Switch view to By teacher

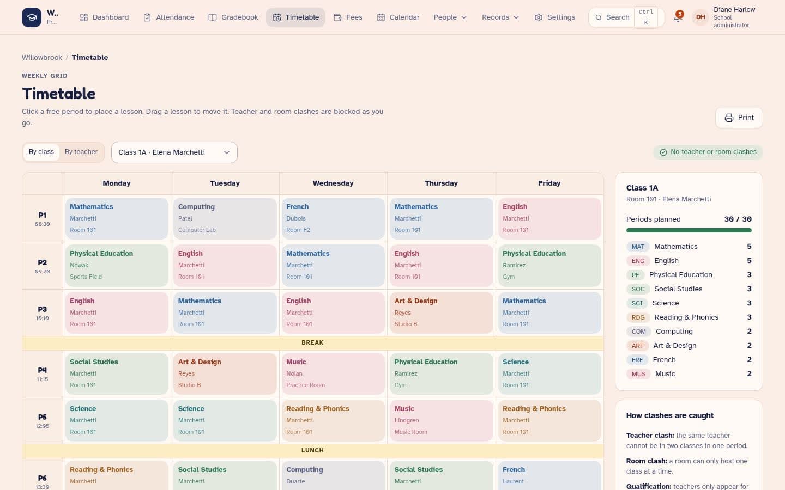(81, 152)
